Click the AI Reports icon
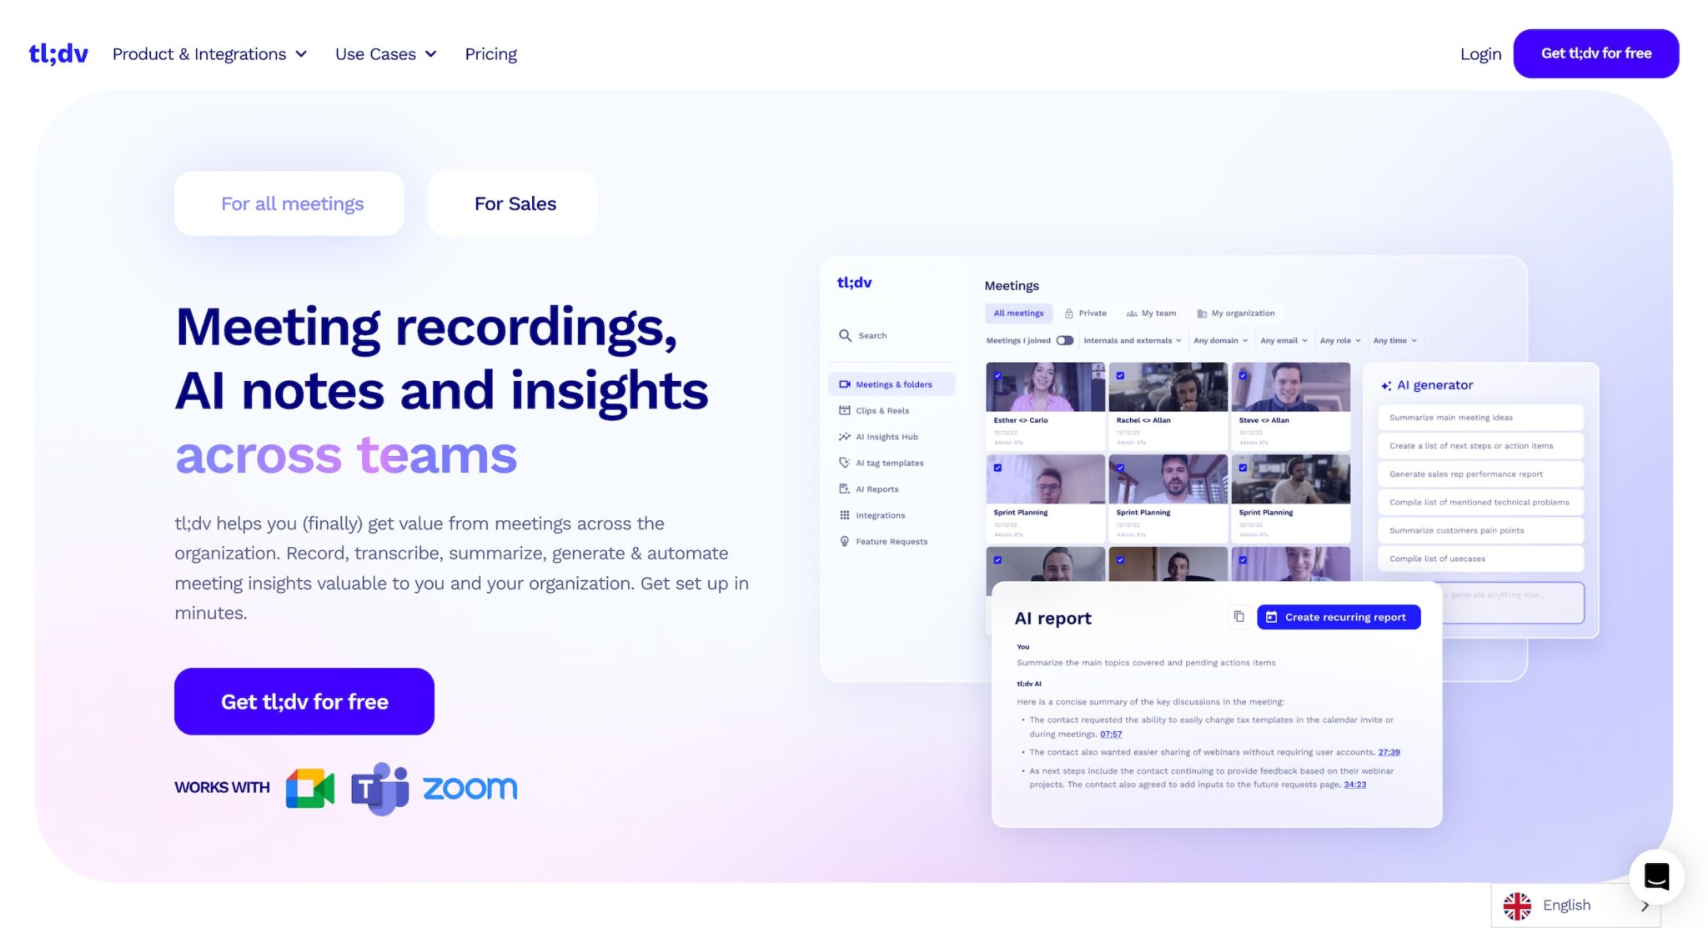Screen dimensions: 1708x928 pos(844,488)
